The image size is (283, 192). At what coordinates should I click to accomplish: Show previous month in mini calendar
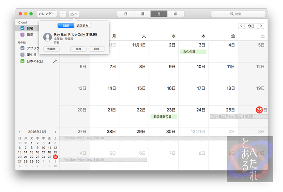[x=20, y=132]
